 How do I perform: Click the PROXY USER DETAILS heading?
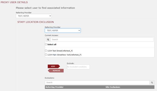pyautogui.click(x=14, y=2)
